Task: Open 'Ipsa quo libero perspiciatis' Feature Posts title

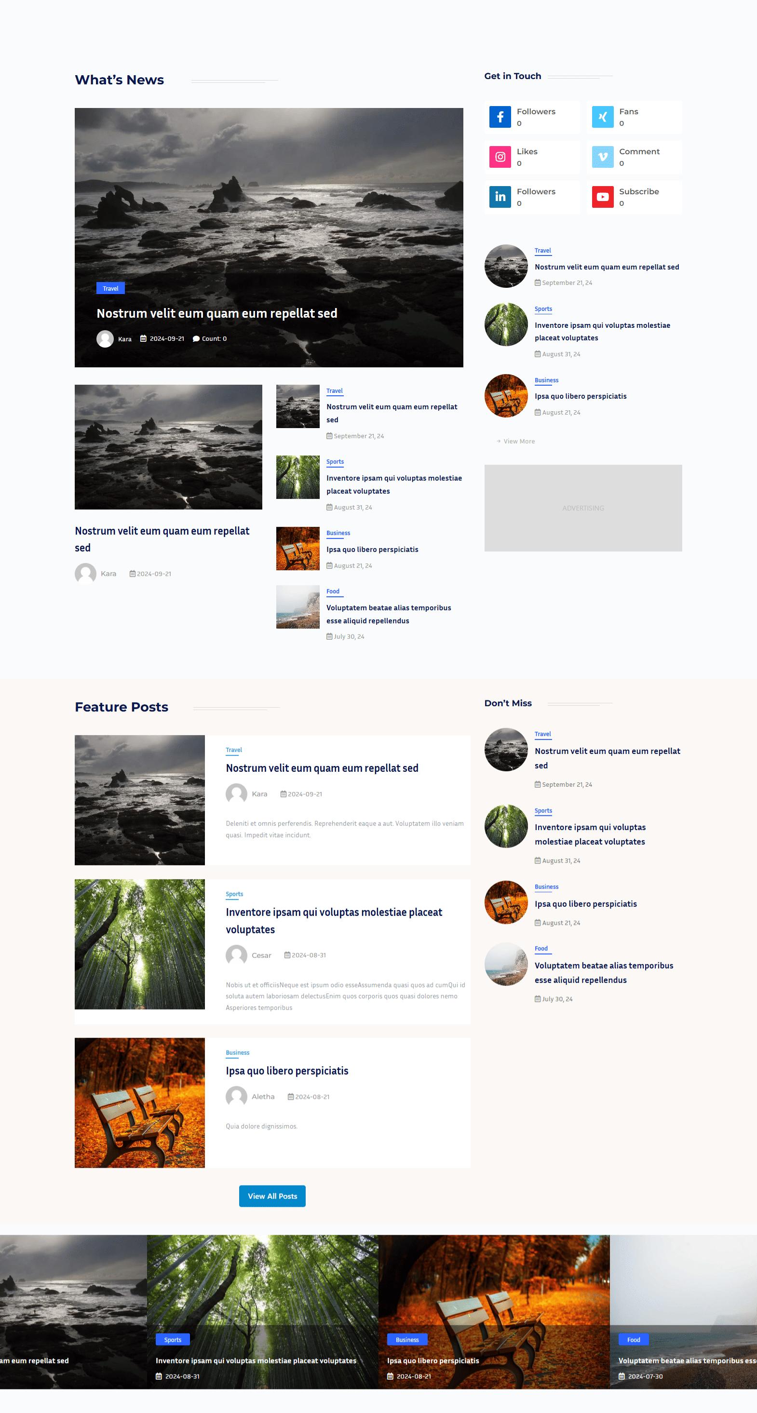Action: click(287, 1071)
